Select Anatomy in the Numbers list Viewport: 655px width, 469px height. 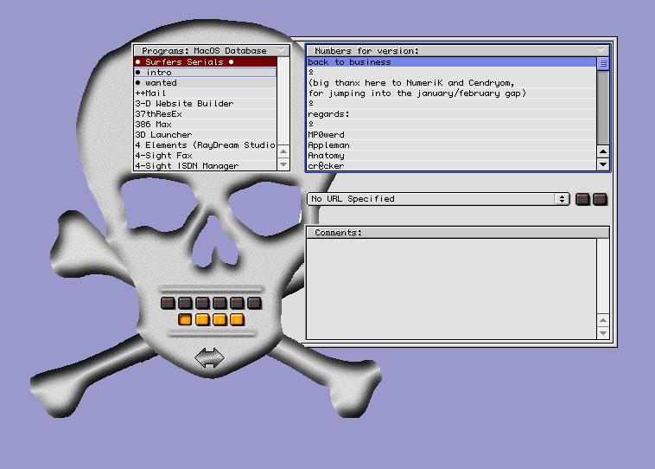point(452,155)
